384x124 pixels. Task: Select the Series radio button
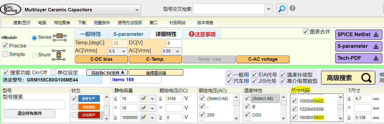[34, 38]
